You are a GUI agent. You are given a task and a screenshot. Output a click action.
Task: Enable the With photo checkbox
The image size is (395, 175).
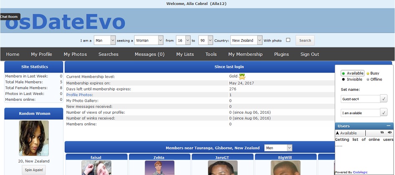(288, 40)
